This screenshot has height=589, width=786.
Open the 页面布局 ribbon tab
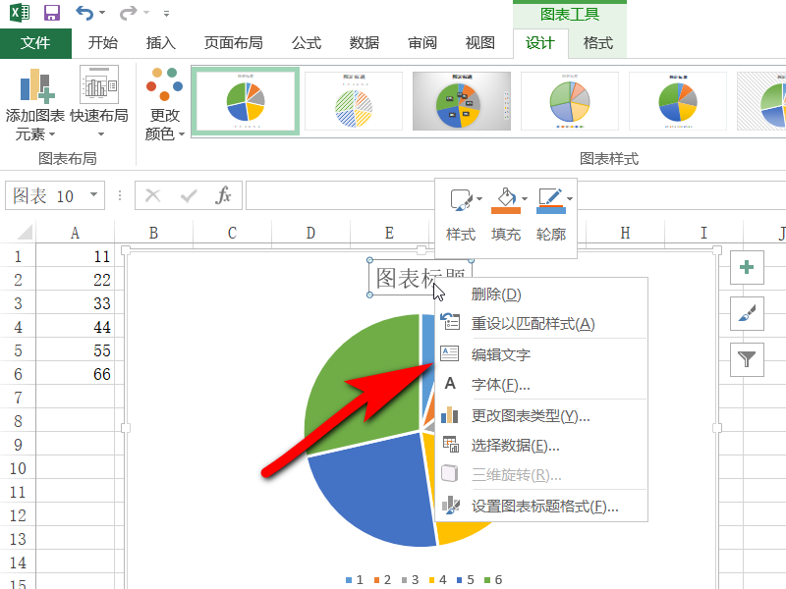point(234,43)
